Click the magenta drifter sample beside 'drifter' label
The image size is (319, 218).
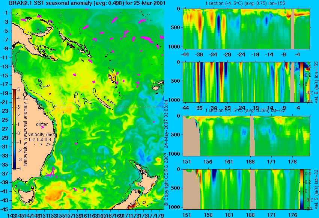tap(42, 127)
